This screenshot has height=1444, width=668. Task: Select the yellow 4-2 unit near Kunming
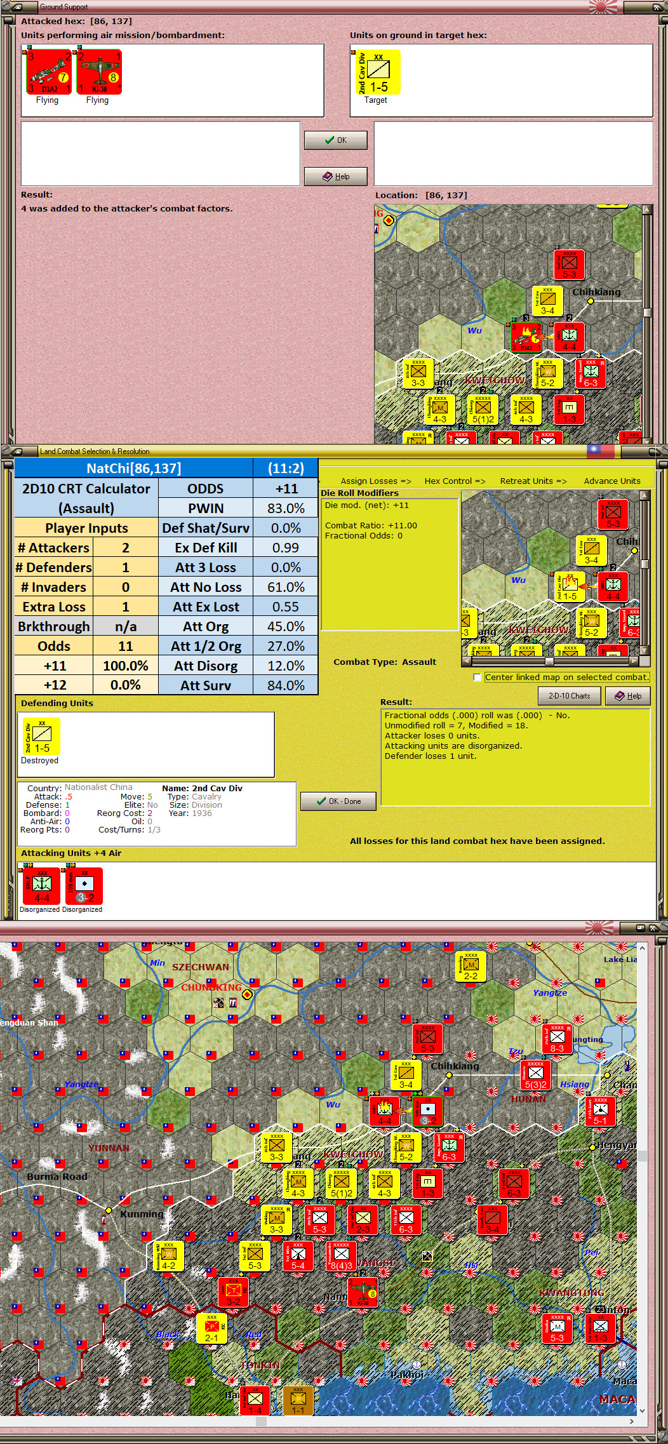coord(168,1257)
